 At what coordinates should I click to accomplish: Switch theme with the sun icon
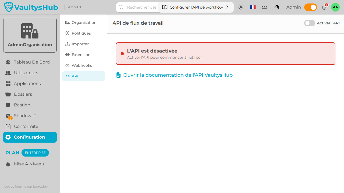[241, 7]
